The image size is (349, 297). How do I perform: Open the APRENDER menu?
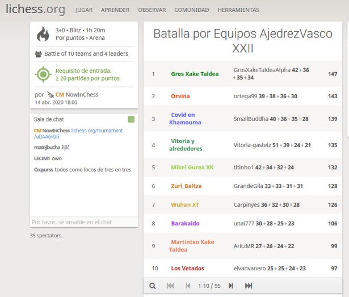[x=115, y=10]
